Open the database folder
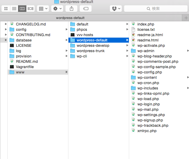The height and width of the screenshot is (159, 189). pos(38,40)
